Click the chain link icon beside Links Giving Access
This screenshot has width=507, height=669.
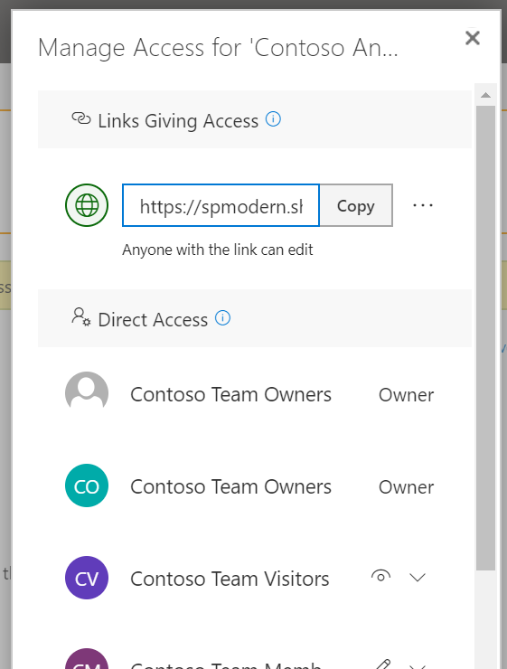click(81, 118)
